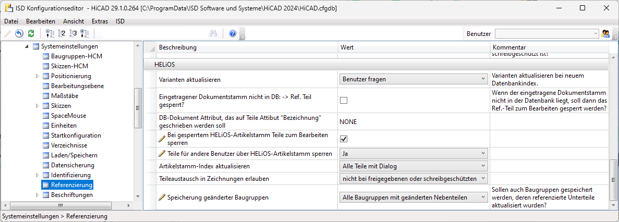Image resolution: width=619 pixels, height=222 pixels.
Task: Open the 'Teileaustausch in Zeichnungen erlauben' dropdown
Action: (414, 179)
